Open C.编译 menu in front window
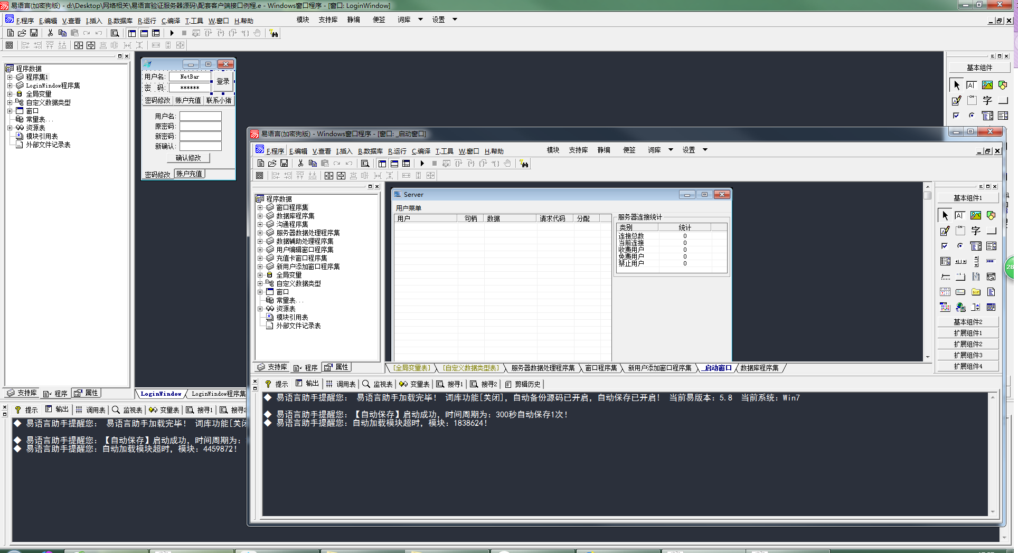 click(x=421, y=151)
